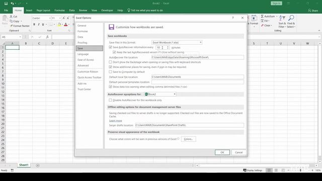The width and height of the screenshot is (322, 181).
Task: Click the Clear eraser icon
Action: pyautogui.click(x=262, y=26)
